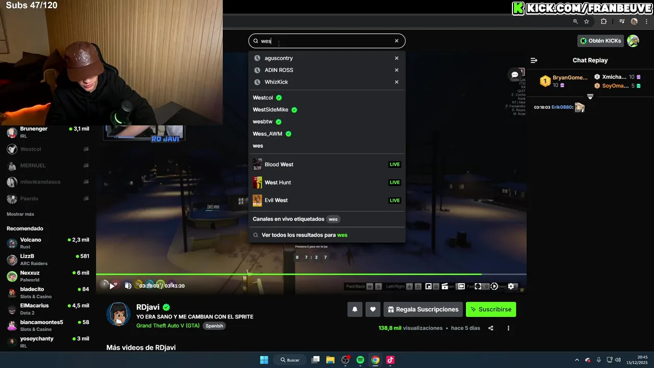Open West Hunt live category
654x368 pixels.
pos(327,182)
